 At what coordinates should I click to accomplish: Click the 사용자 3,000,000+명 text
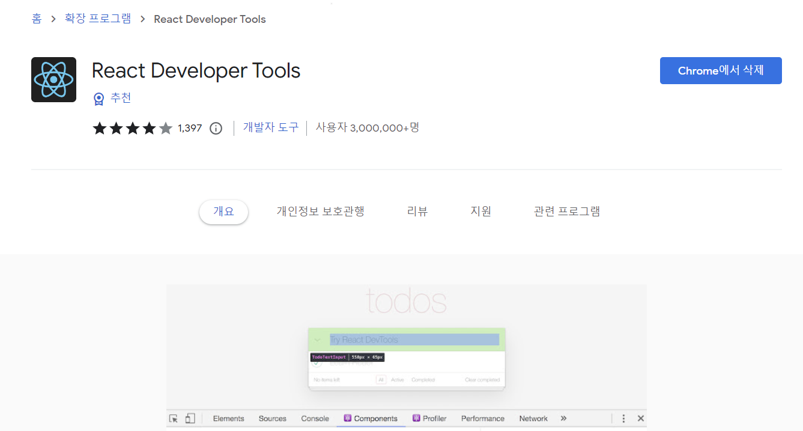pos(368,127)
